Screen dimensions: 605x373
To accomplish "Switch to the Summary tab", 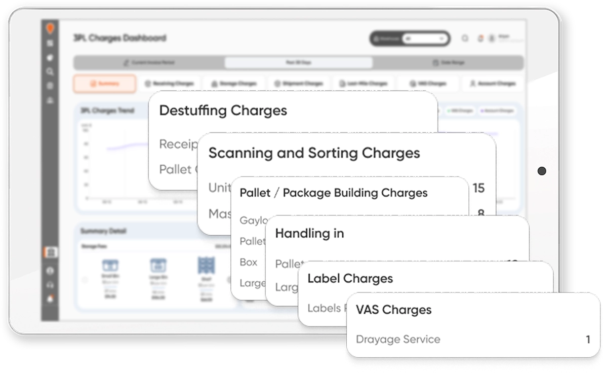I will (x=105, y=84).
